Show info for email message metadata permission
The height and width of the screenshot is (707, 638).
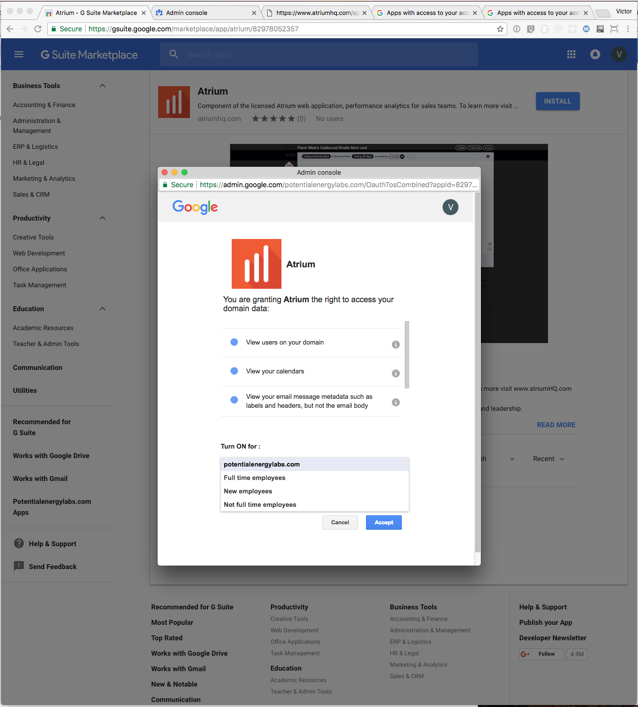click(396, 402)
